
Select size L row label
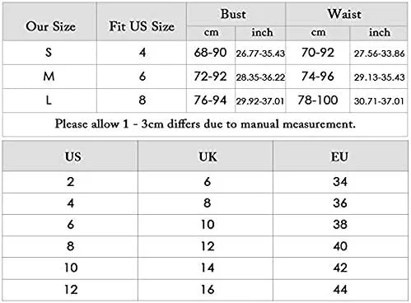(49, 100)
